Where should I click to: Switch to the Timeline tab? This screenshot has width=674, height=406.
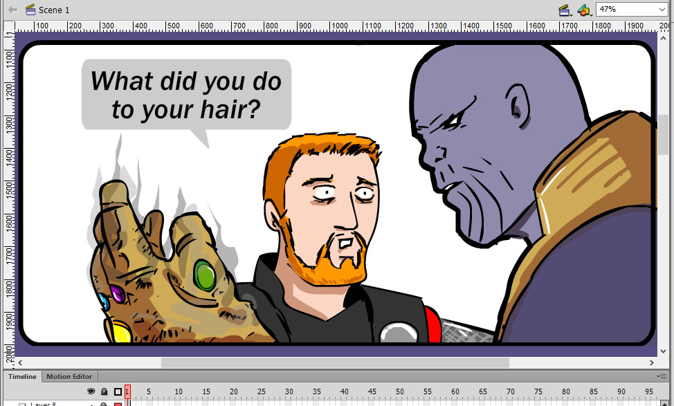coord(22,377)
